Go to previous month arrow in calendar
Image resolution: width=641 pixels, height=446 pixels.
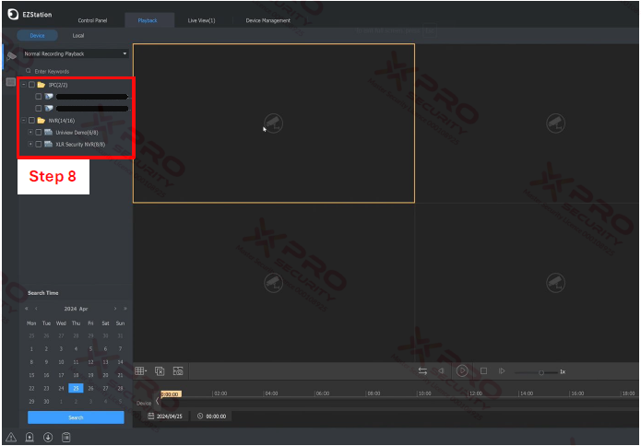36,309
